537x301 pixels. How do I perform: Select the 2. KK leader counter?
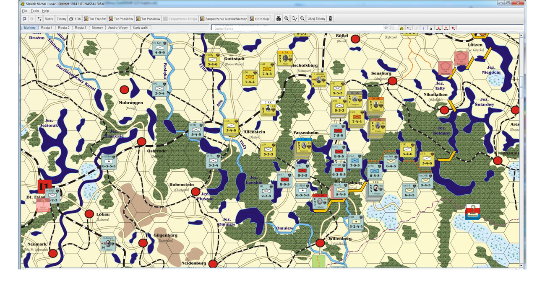point(268,108)
